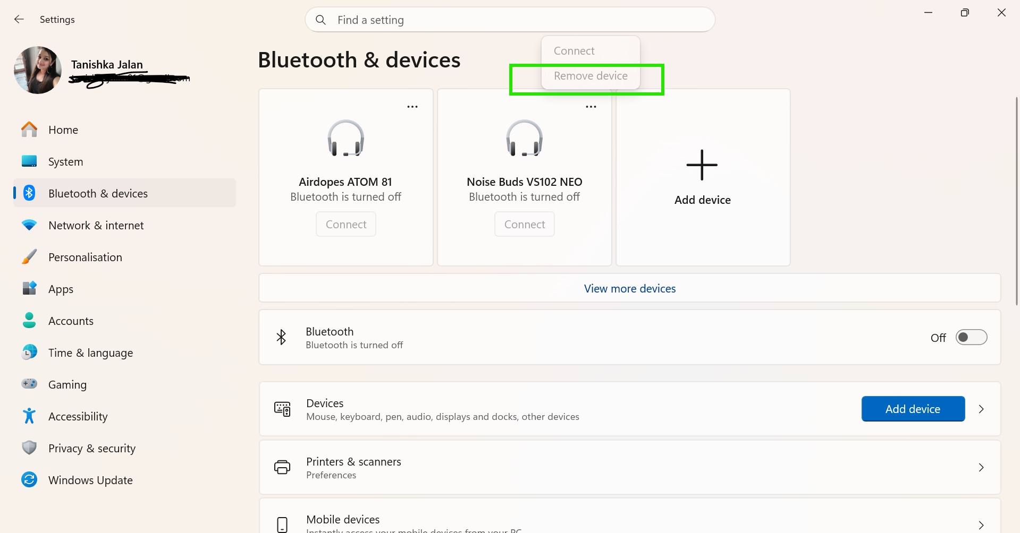Open Time & language settings

click(x=125, y=353)
